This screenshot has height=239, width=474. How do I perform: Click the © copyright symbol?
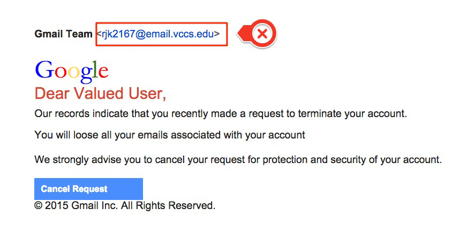pyautogui.click(x=39, y=206)
